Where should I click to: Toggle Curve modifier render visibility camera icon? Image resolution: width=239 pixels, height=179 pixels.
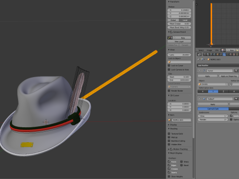pos(236,71)
